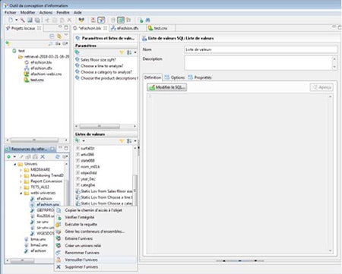Image resolution: width=342 pixels, height=274 pixels.
Task: Switch to the Options tab
Action: [x=175, y=77]
